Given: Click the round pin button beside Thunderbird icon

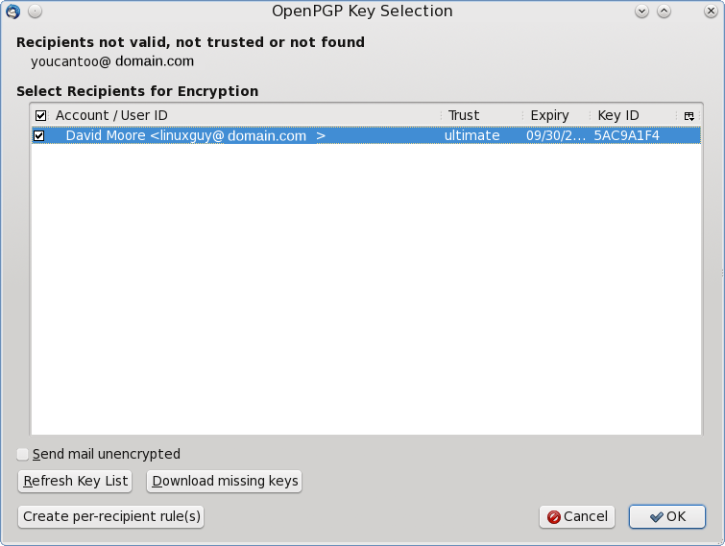Looking at the screenshot, I should pos(36,12).
